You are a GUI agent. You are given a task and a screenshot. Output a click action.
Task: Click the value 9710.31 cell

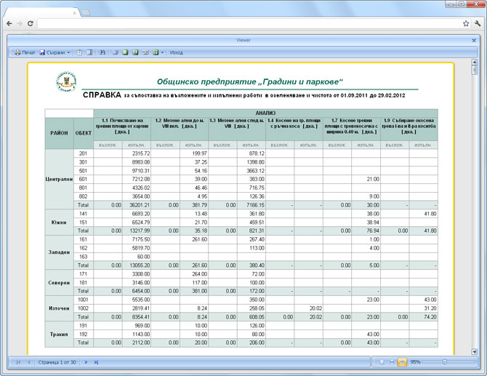(x=137, y=171)
